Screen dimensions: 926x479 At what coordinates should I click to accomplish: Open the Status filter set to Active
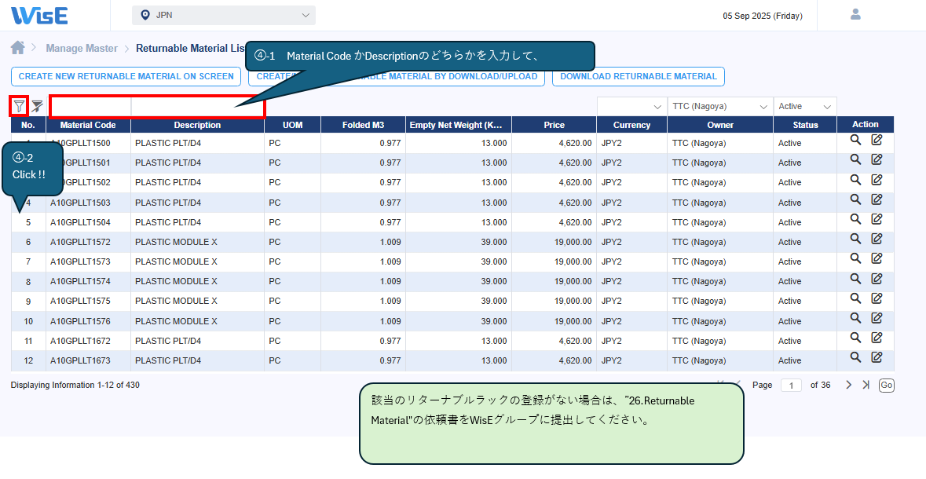[x=804, y=106]
